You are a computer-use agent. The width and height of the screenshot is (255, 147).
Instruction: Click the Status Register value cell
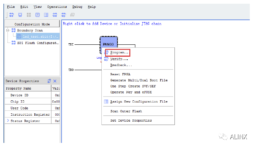(56, 121)
